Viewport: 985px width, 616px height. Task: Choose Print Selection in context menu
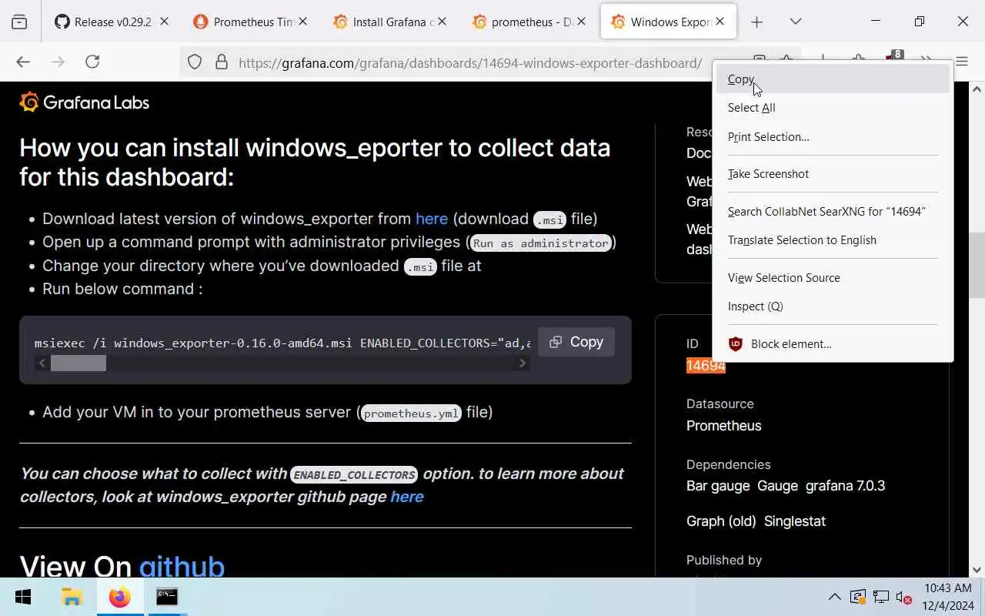[833, 137]
